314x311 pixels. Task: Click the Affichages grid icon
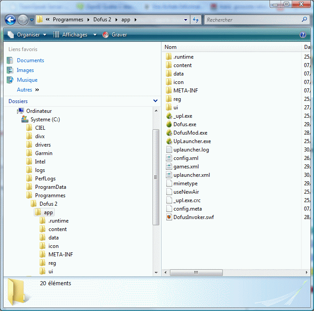56,35
